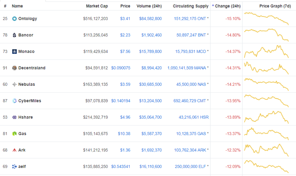296x176 pixels.
Task: Click supply 1,050,141,509 MANA
Action: click(187, 68)
